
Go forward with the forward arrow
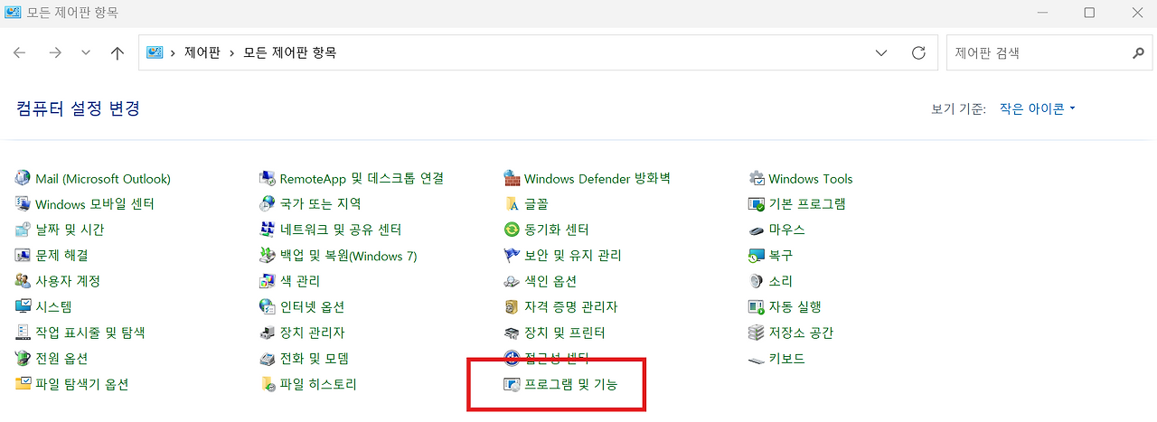coord(55,53)
